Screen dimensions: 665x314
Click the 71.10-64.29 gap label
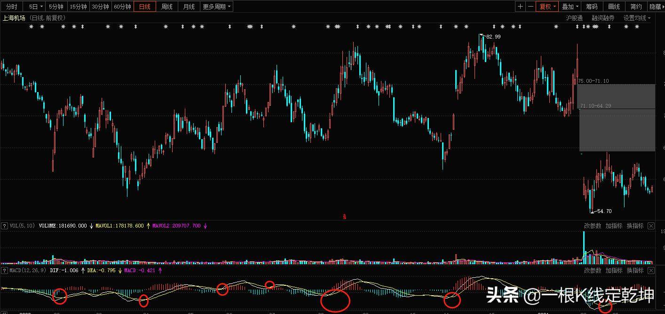(x=595, y=106)
